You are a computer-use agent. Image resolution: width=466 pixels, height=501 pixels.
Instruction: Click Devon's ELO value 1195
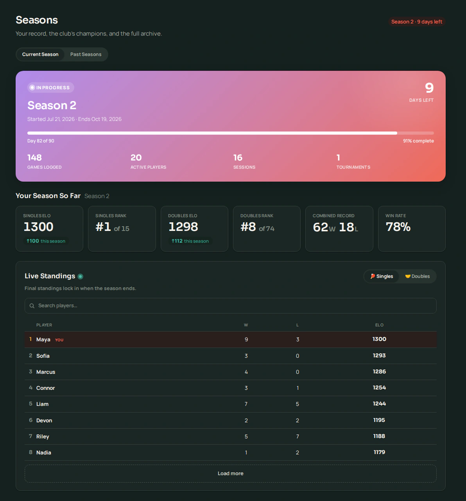(x=379, y=420)
